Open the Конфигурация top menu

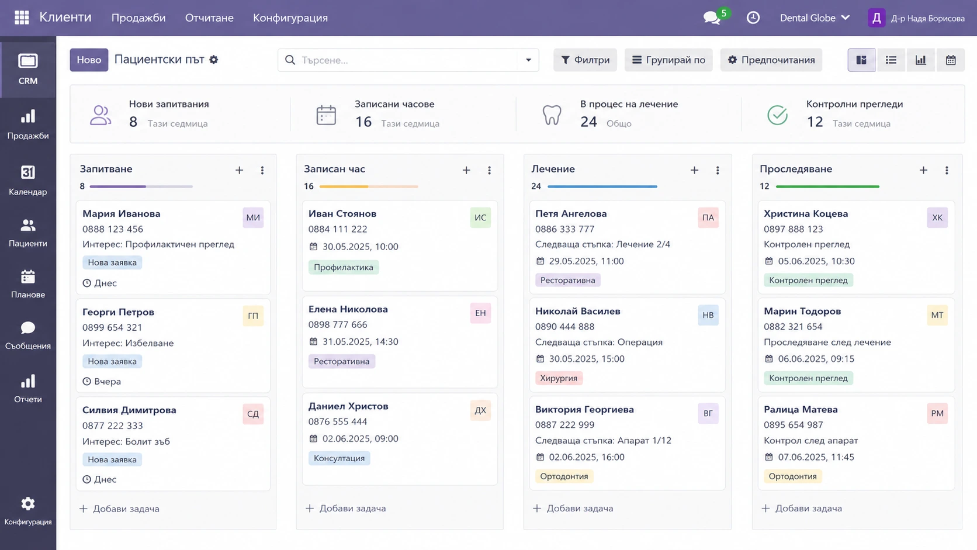point(290,18)
